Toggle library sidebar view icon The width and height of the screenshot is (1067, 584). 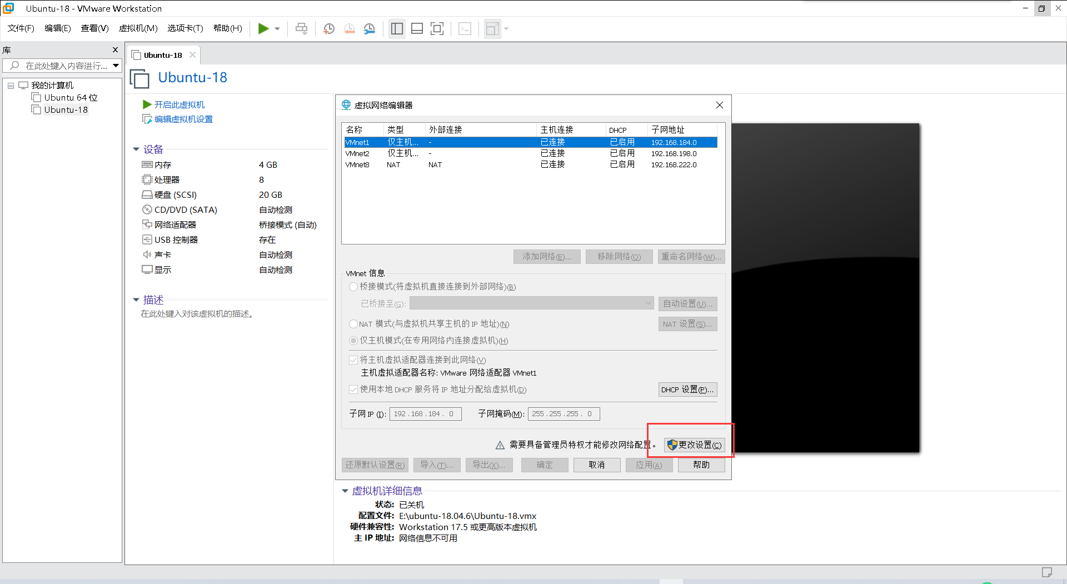pyautogui.click(x=397, y=28)
